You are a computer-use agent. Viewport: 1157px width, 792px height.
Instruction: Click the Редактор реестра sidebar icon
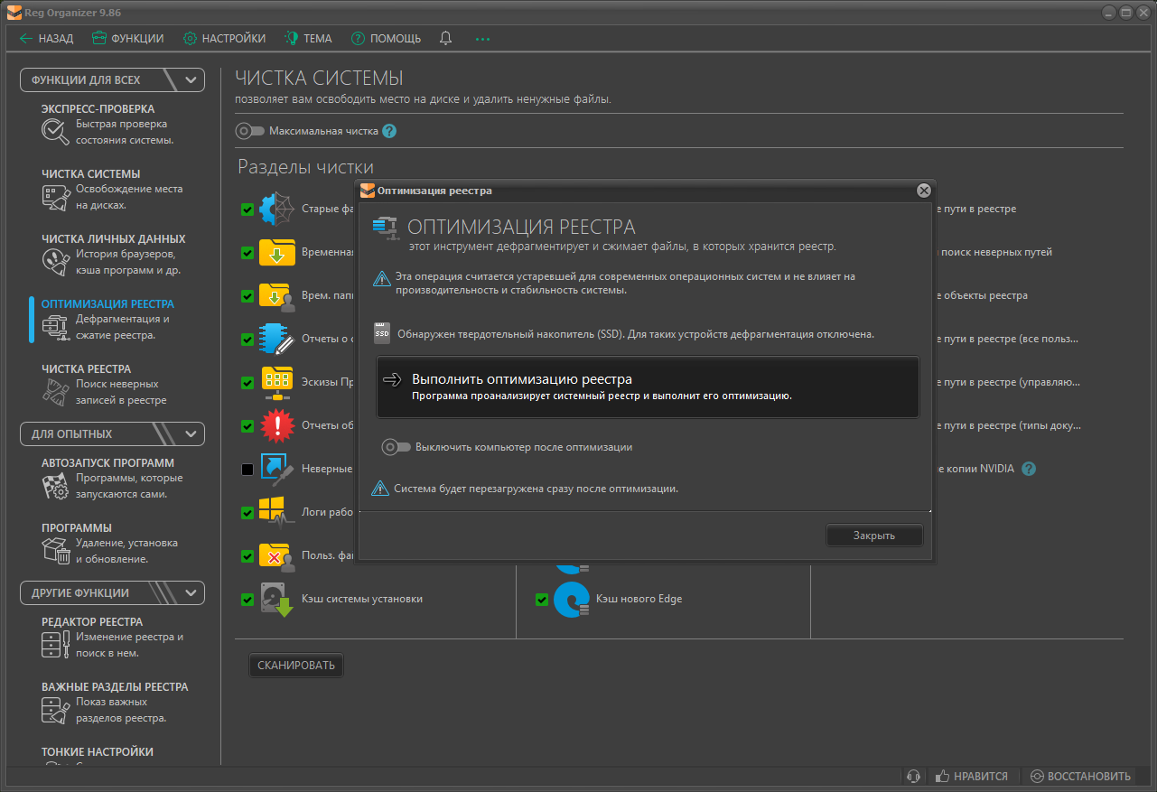click(55, 645)
